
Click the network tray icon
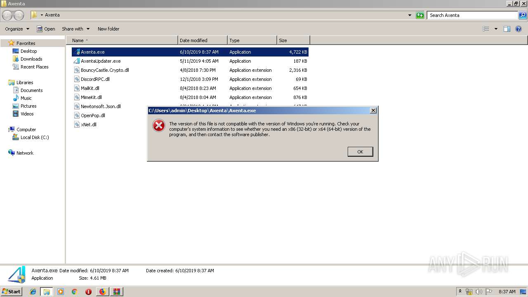469,292
